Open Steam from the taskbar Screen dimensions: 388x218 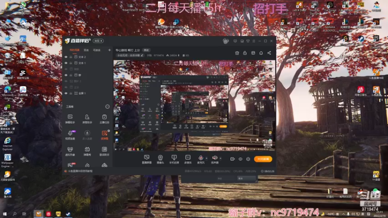[68, 214]
